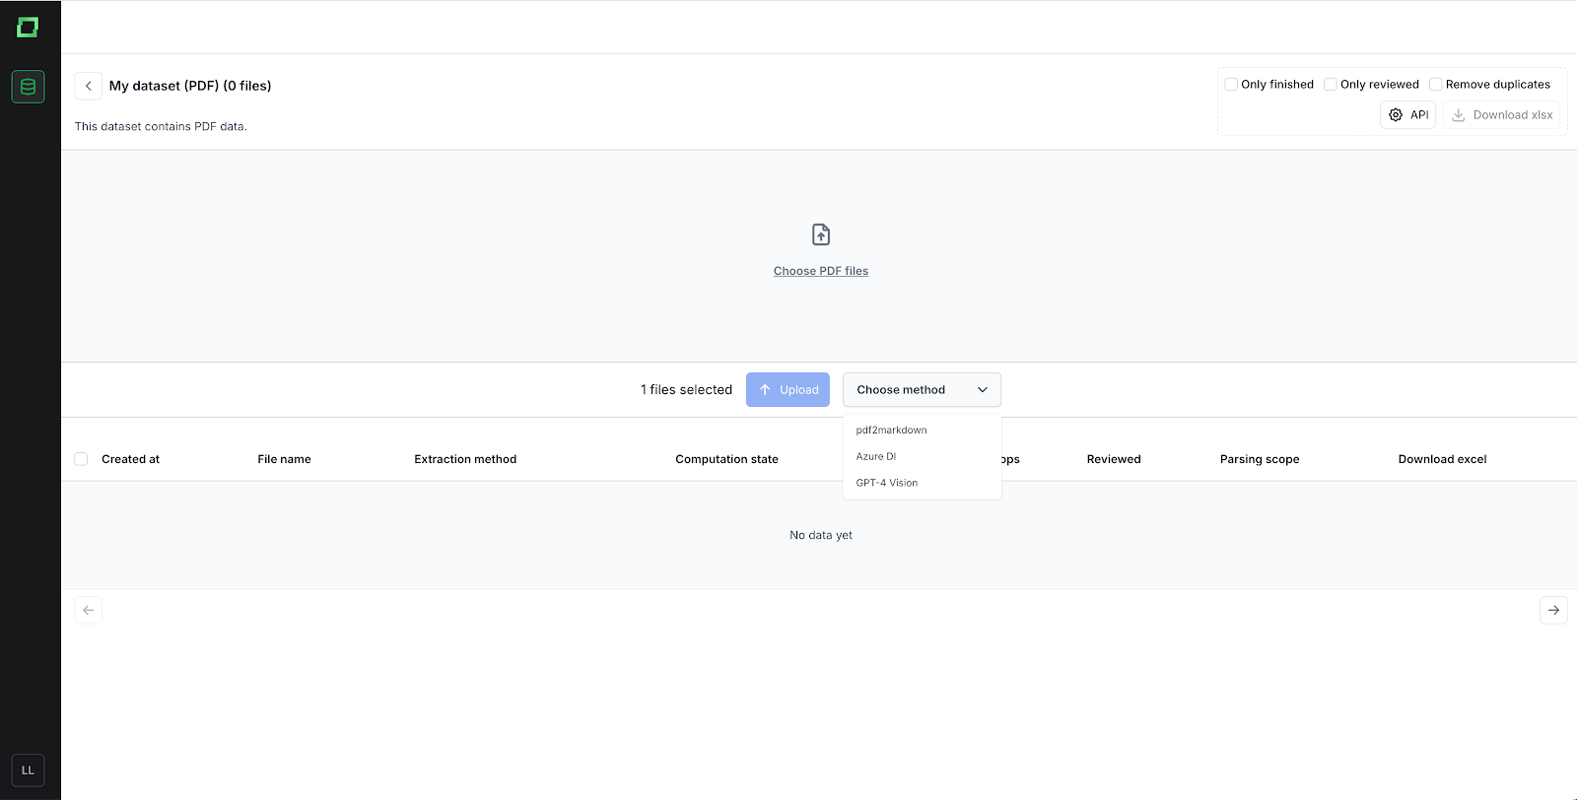Choose Azure DI extraction method
1577x800 pixels.
coord(922,457)
